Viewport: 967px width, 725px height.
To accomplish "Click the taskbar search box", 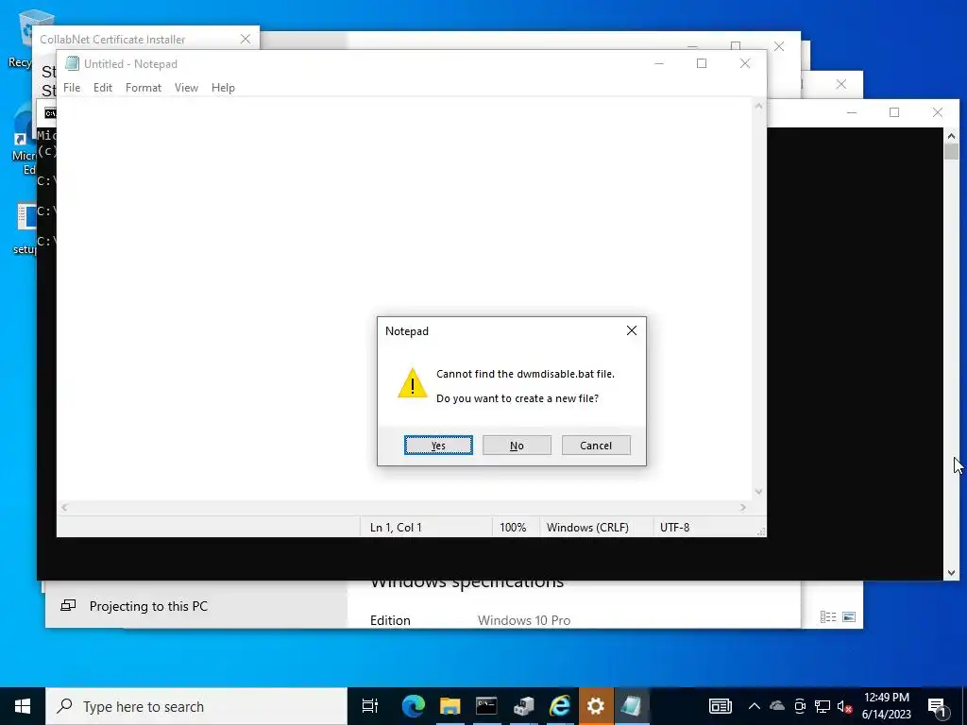I will point(196,706).
